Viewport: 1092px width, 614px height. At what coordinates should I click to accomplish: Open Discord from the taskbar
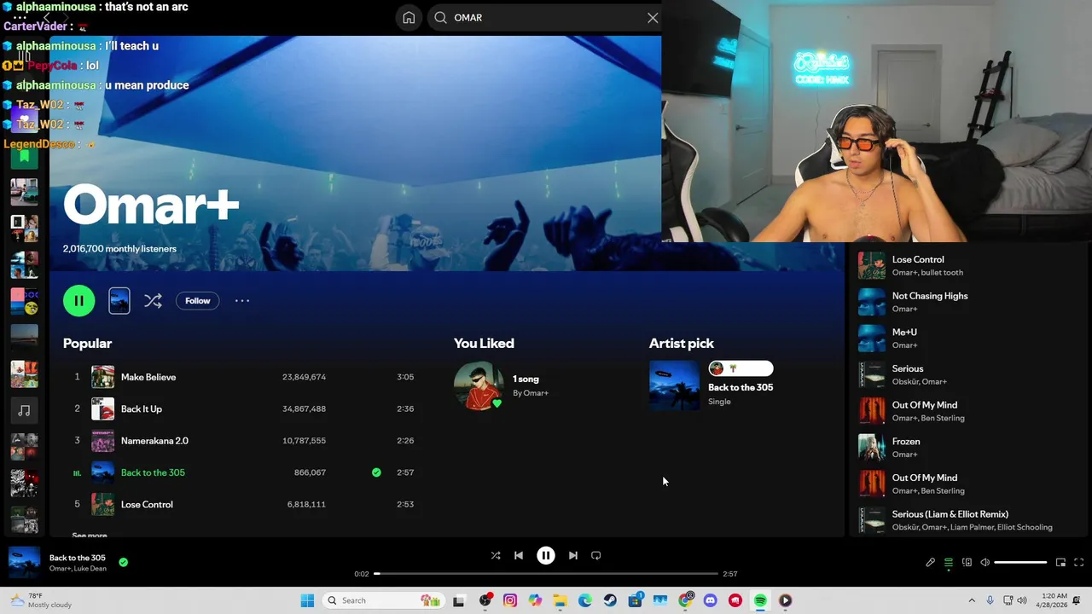point(711,600)
